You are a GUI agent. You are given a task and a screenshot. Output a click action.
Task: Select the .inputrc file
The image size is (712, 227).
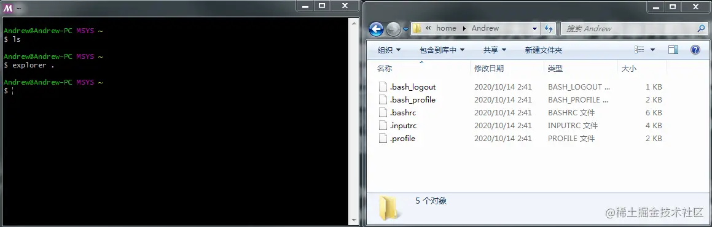coord(403,126)
